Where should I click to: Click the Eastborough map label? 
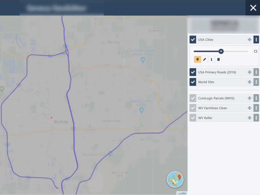(x=110, y=121)
